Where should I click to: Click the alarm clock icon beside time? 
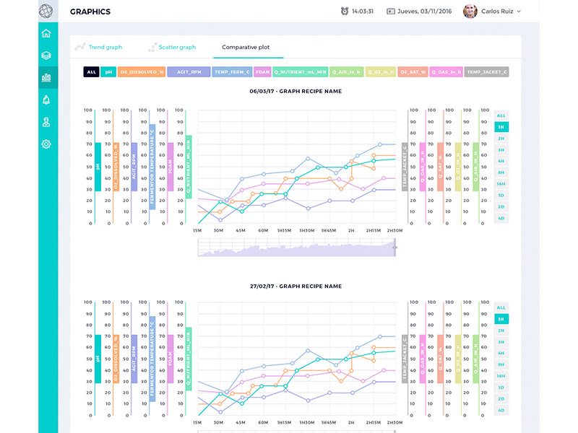click(345, 12)
